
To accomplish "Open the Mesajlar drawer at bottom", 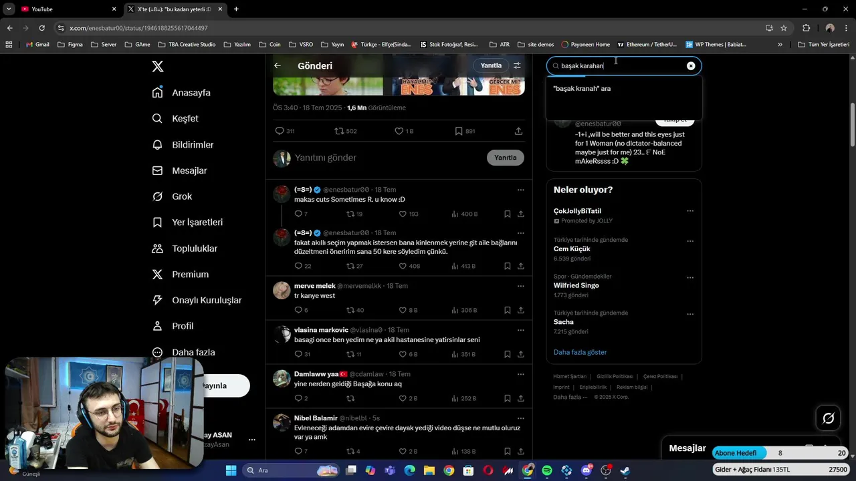I will pyautogui.click(x=687, y=448).
